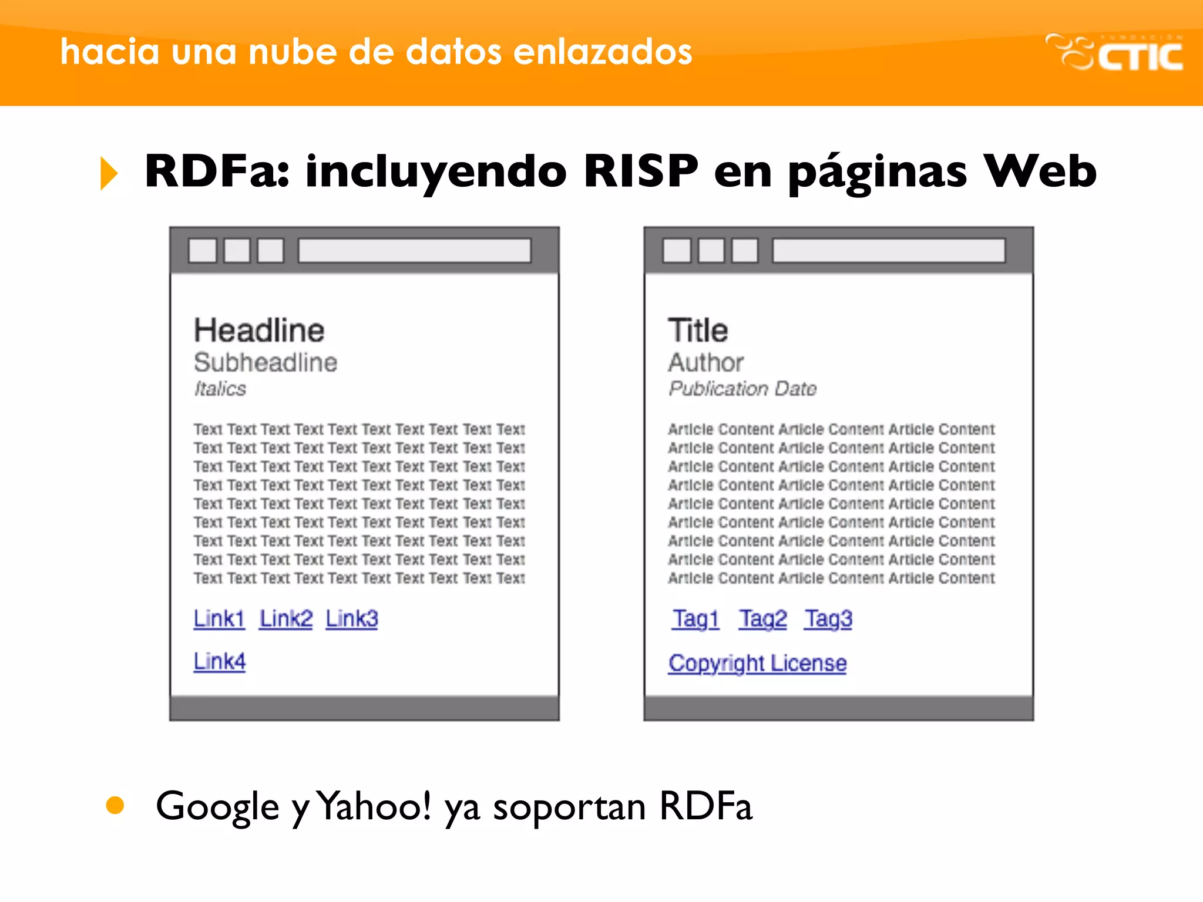Follow the Link3 hyperlink
1203x902 pixels.
click(x=352, y=619)
